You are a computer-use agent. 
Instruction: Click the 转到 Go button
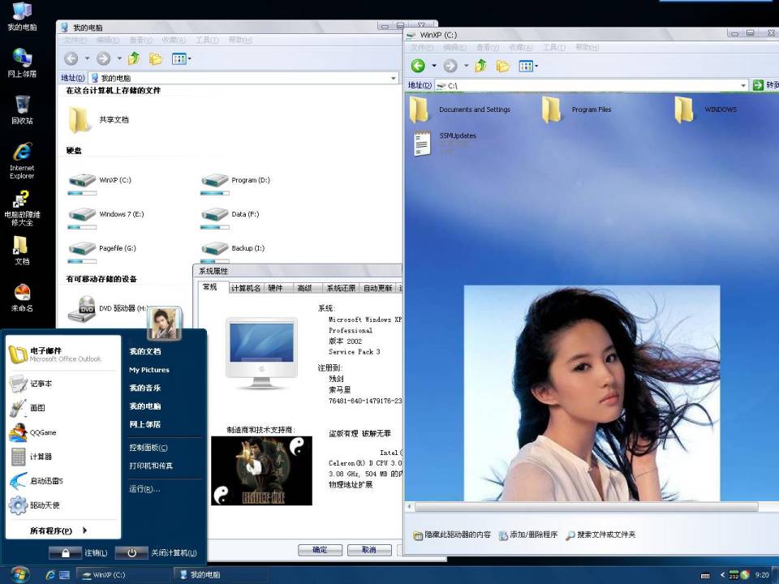[x=765, y=85]
